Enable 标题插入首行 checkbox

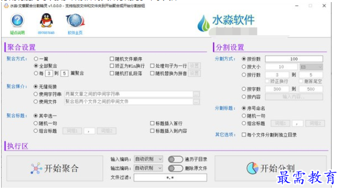(x=152, y=123)
